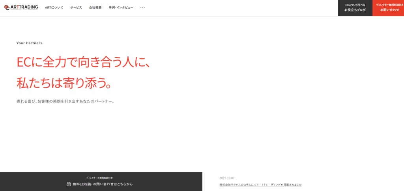Click the news date 2025.10.07

[x=227, y=178]
